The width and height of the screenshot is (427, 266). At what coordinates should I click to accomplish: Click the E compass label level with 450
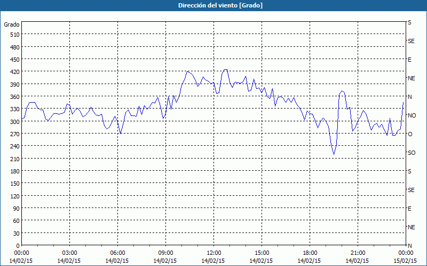coord(409,60)
